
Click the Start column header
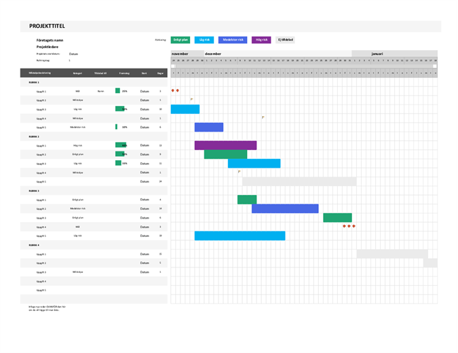[x=145, y=73]
